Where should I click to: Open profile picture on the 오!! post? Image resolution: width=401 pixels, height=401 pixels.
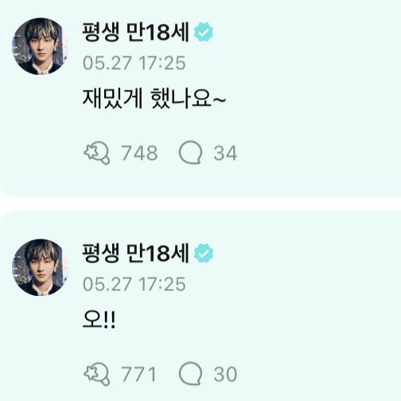pos(41,267)
